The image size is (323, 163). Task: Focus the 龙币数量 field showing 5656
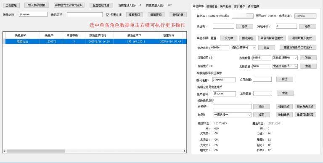tap(262, 67)
